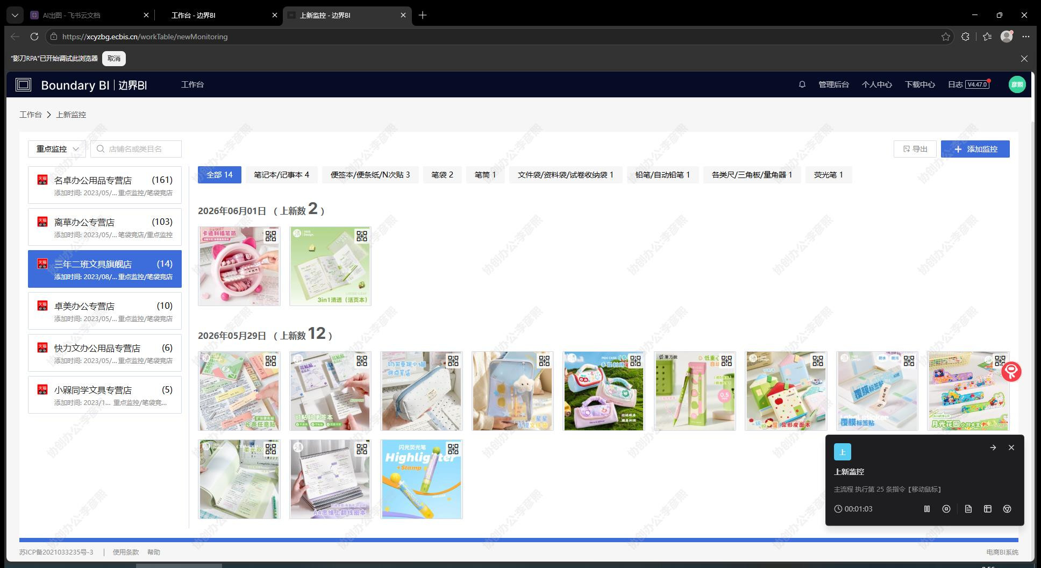Select store 小槑同学文具专营店 (5)
Screen dimensions: 1041x568
105,395
